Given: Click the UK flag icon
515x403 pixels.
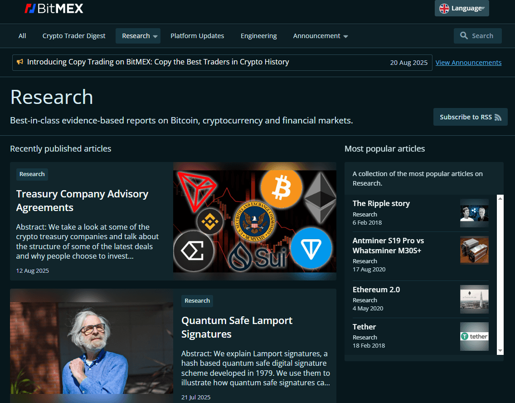Looking at the screenshot, I should coord(444,9).
